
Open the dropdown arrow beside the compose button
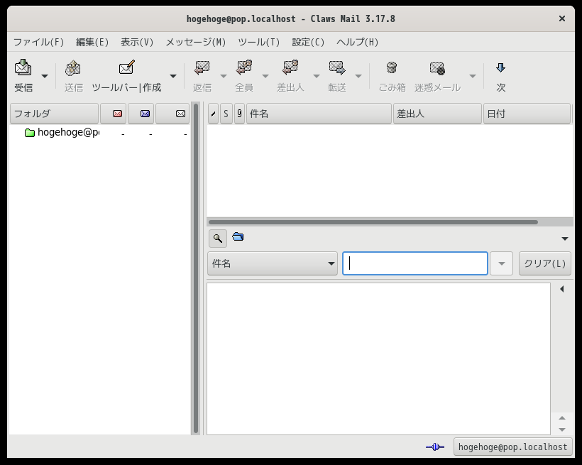pyautogui.click(x=173, y=76)
